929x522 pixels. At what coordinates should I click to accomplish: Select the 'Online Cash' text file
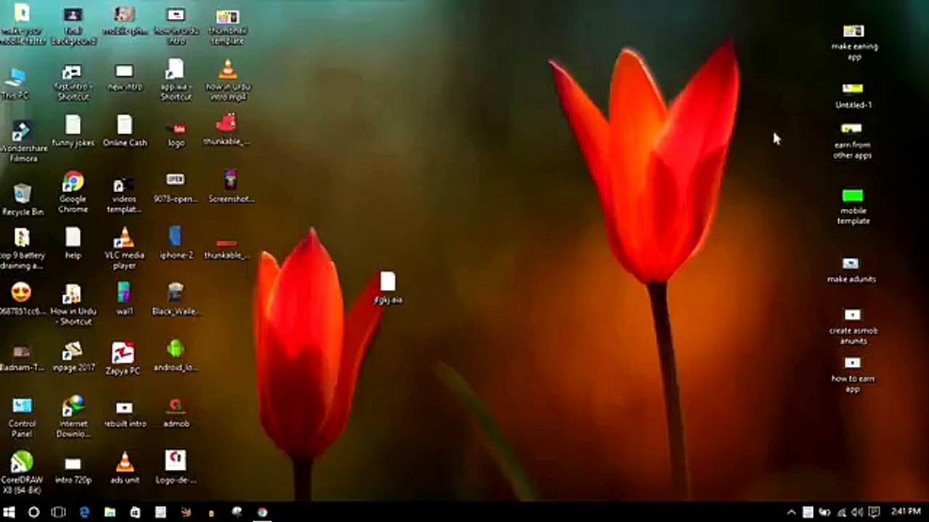(125, 131)
